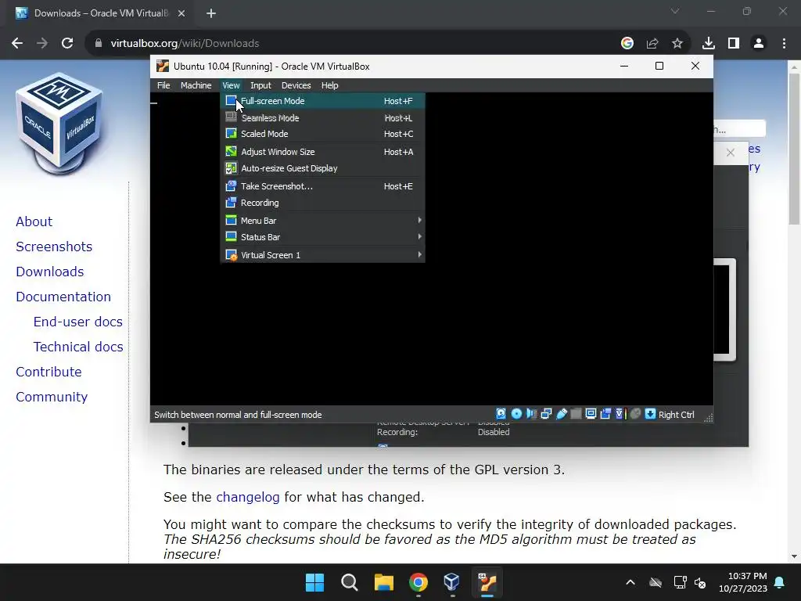Click the USB devices indicator icon
The height and width of the screenshot is (601, 801).
[562, 414]
